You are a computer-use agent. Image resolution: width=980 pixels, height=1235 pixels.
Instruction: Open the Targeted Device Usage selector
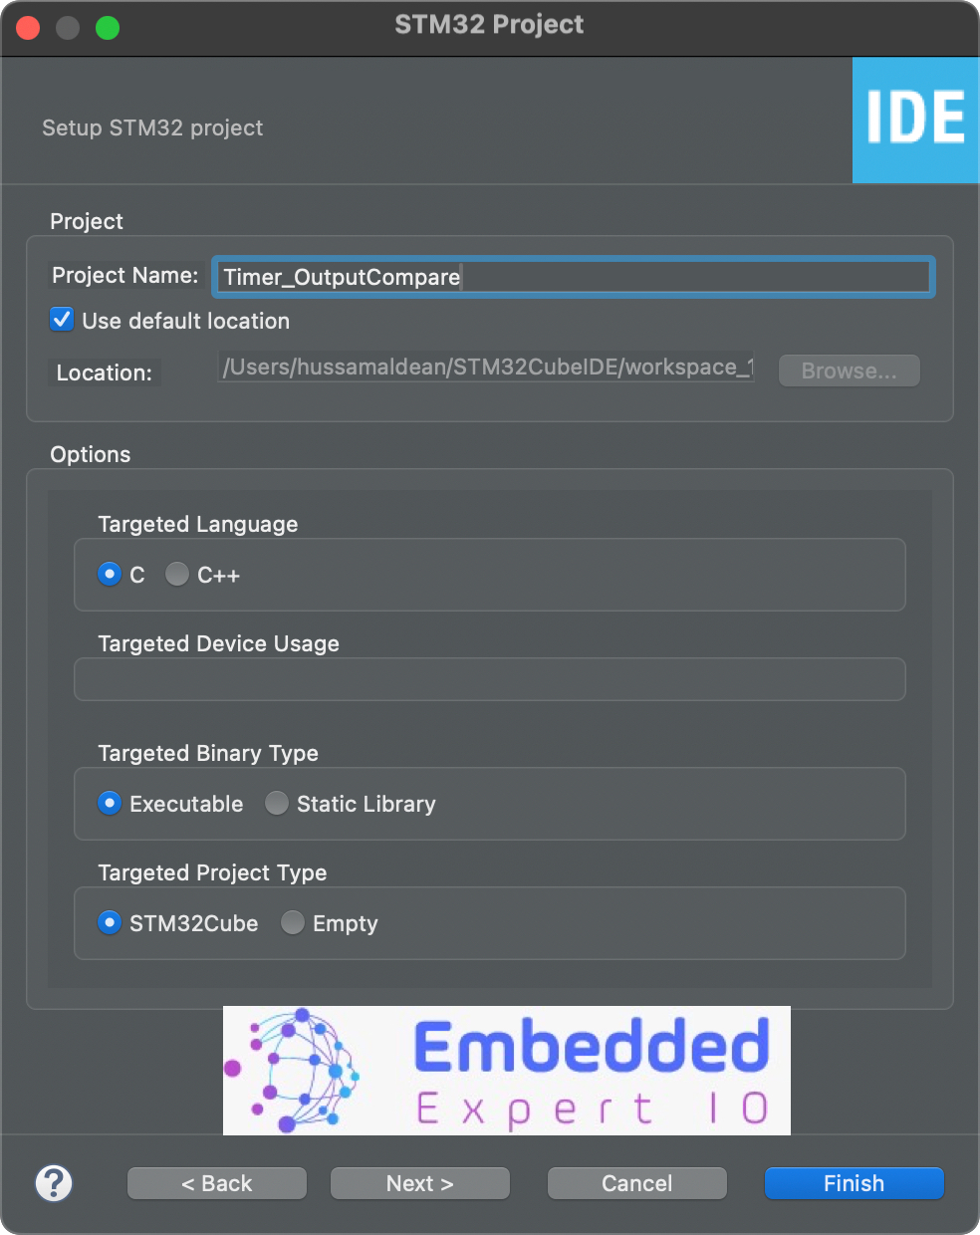[x=489, y=679]
